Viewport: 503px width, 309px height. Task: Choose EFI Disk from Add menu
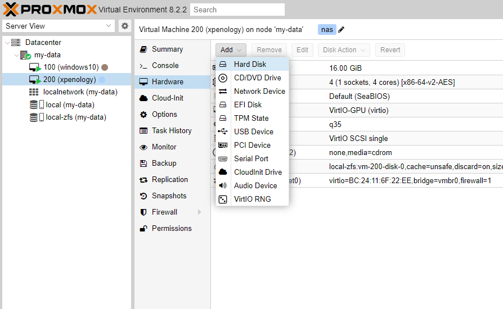[253, 104]
